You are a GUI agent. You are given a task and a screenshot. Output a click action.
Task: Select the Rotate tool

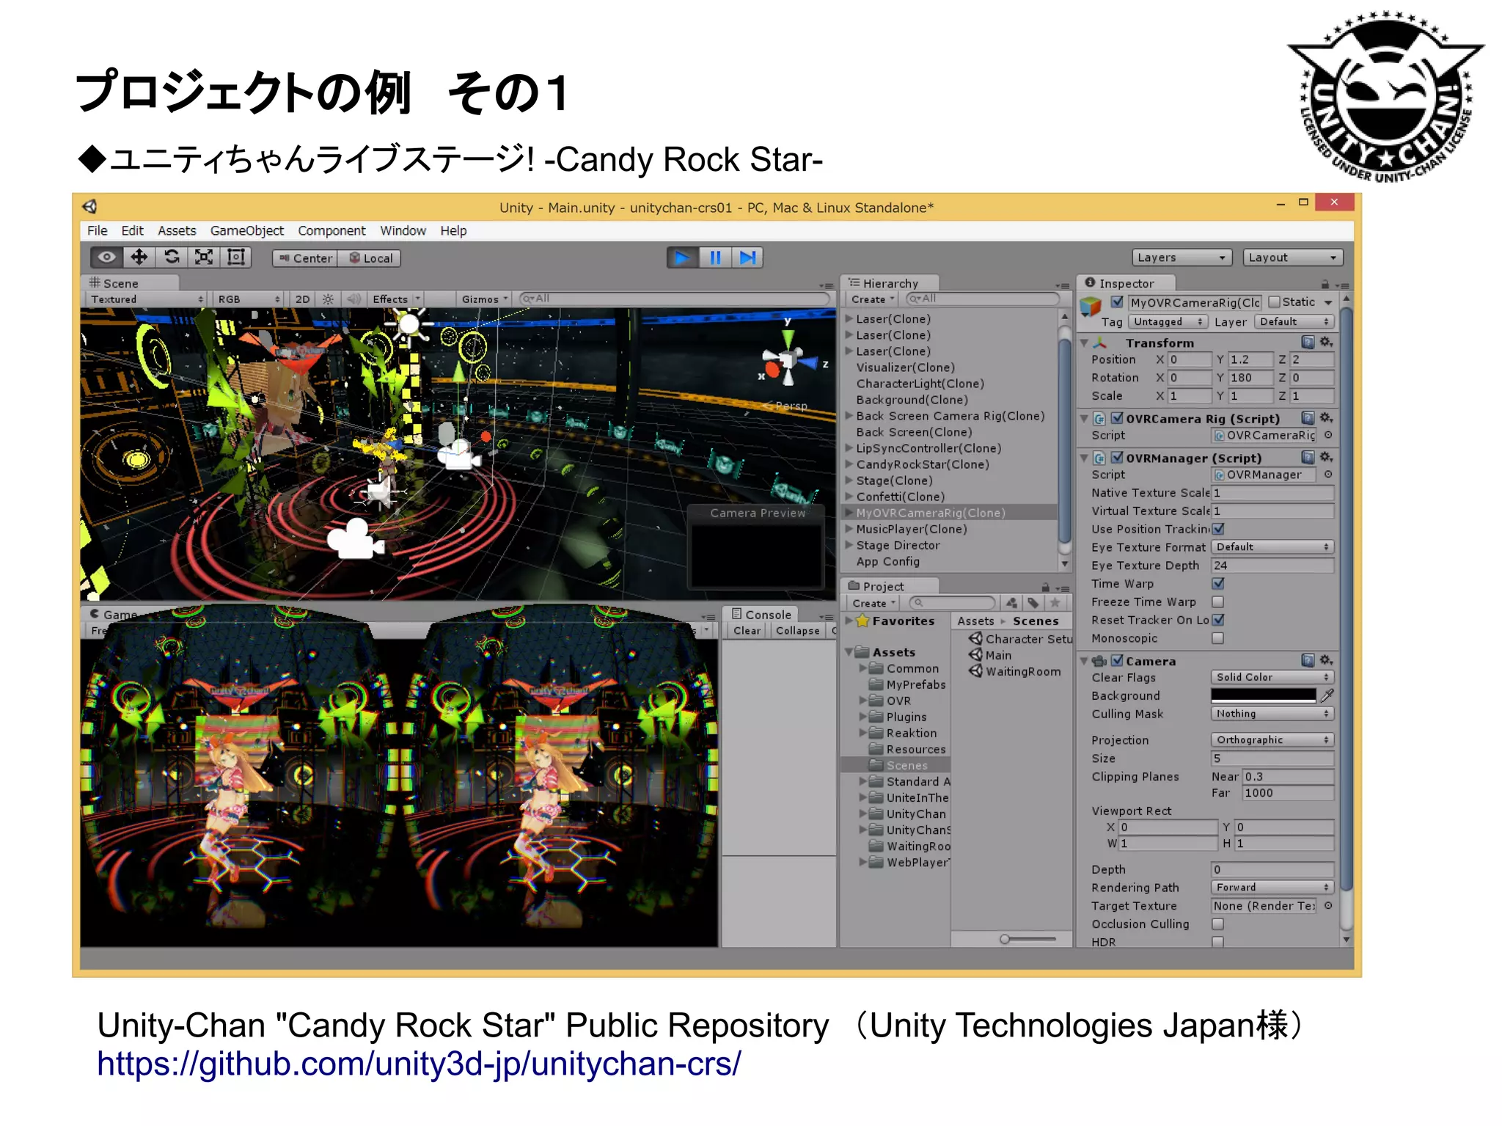pos(171,257)
